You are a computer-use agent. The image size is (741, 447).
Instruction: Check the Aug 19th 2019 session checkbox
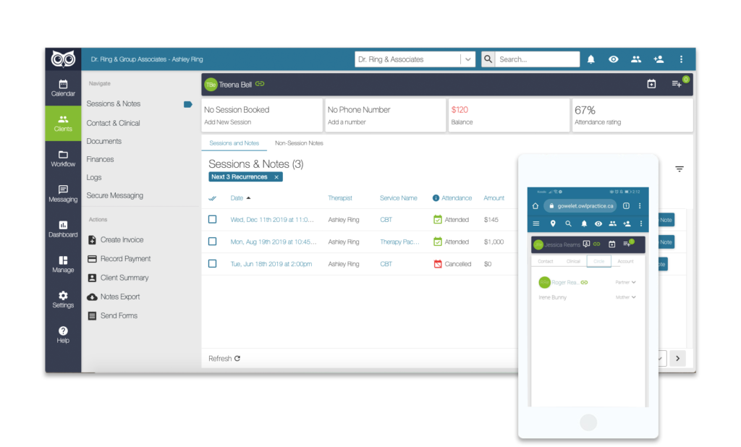coord(212,242)
